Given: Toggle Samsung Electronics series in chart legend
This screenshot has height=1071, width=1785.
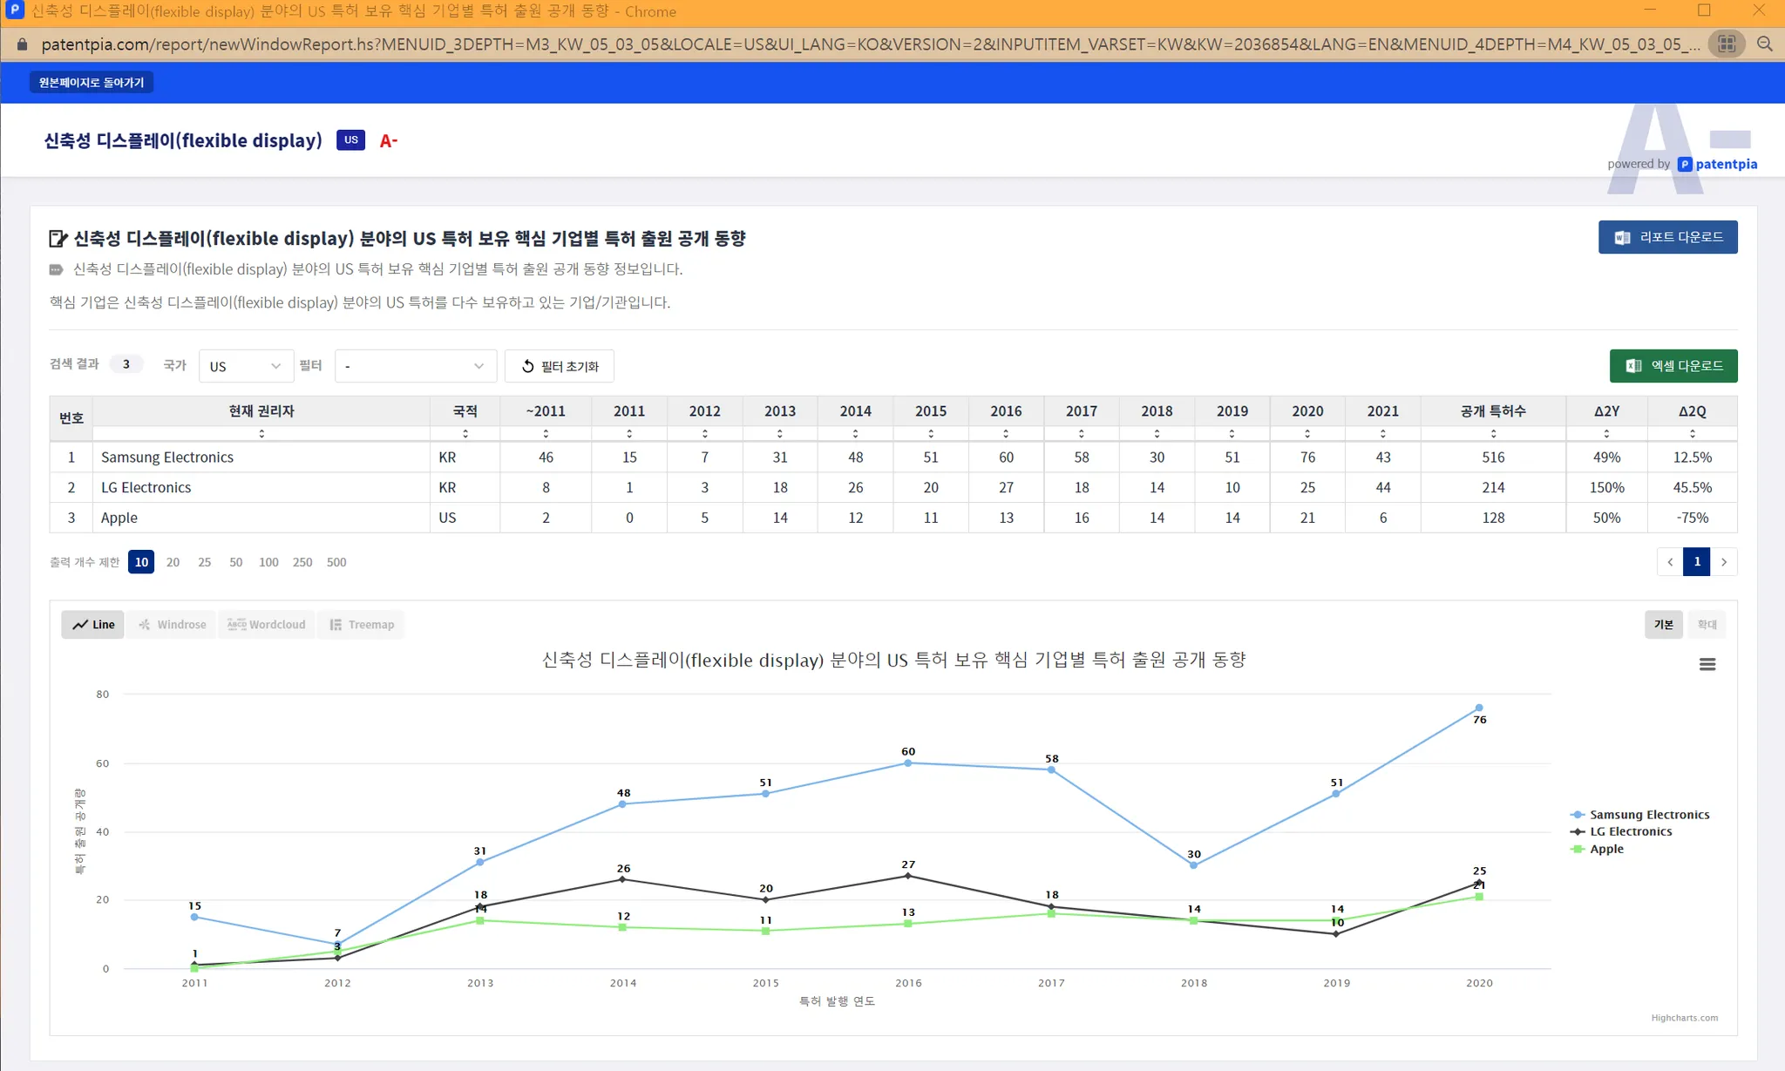Looking at the screenshot, I should pyautogui.click(x=1648, y=815).
